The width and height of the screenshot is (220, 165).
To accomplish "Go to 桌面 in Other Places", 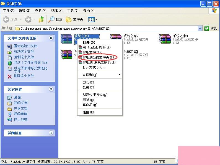I will (17, 97).
